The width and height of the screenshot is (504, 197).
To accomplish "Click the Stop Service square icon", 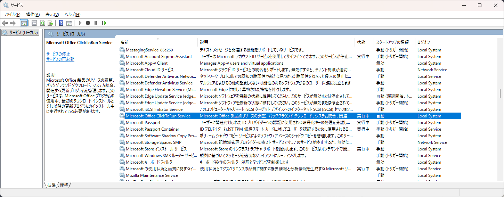I will click(88, 23).
